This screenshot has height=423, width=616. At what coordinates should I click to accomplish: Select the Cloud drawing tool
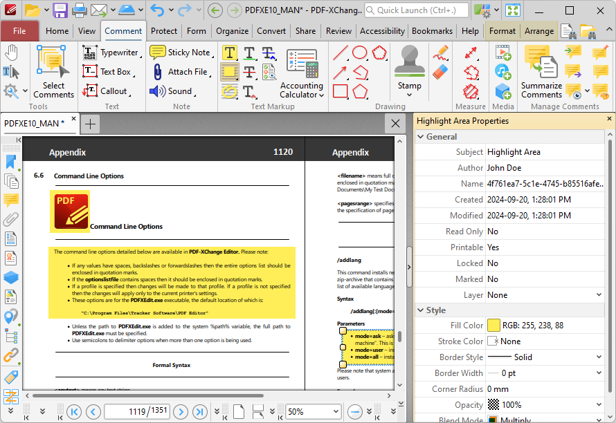(x=379, y=53)
